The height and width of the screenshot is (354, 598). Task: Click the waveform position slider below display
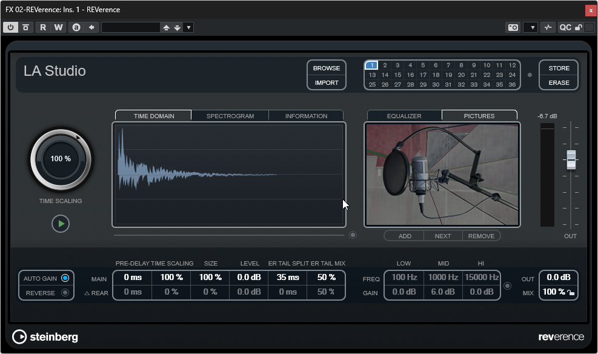coord(229,235)
